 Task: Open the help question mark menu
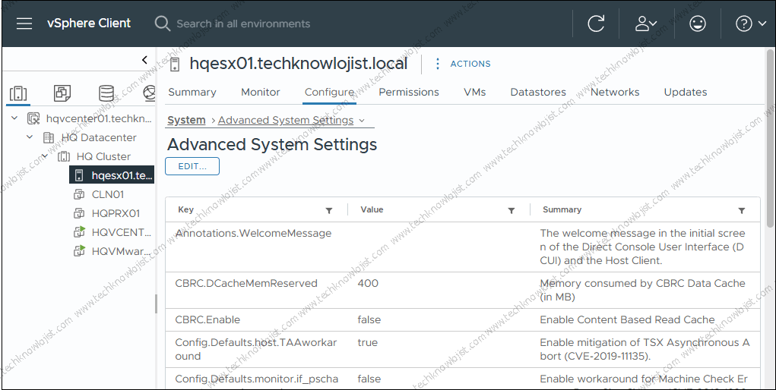point(751,24)
